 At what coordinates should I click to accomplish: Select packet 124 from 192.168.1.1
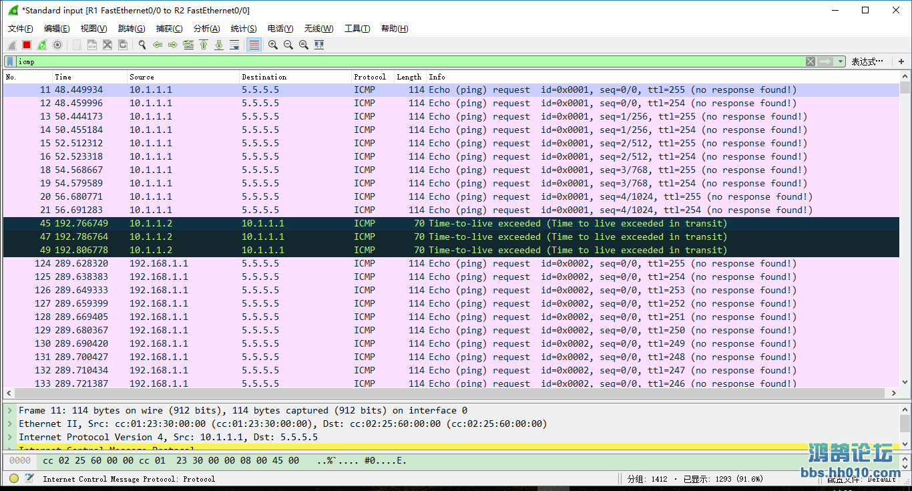coord(451,264)
